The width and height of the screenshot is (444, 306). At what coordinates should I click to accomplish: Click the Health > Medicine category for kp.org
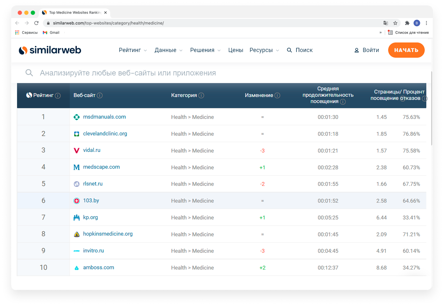click(x=192, y=218)
